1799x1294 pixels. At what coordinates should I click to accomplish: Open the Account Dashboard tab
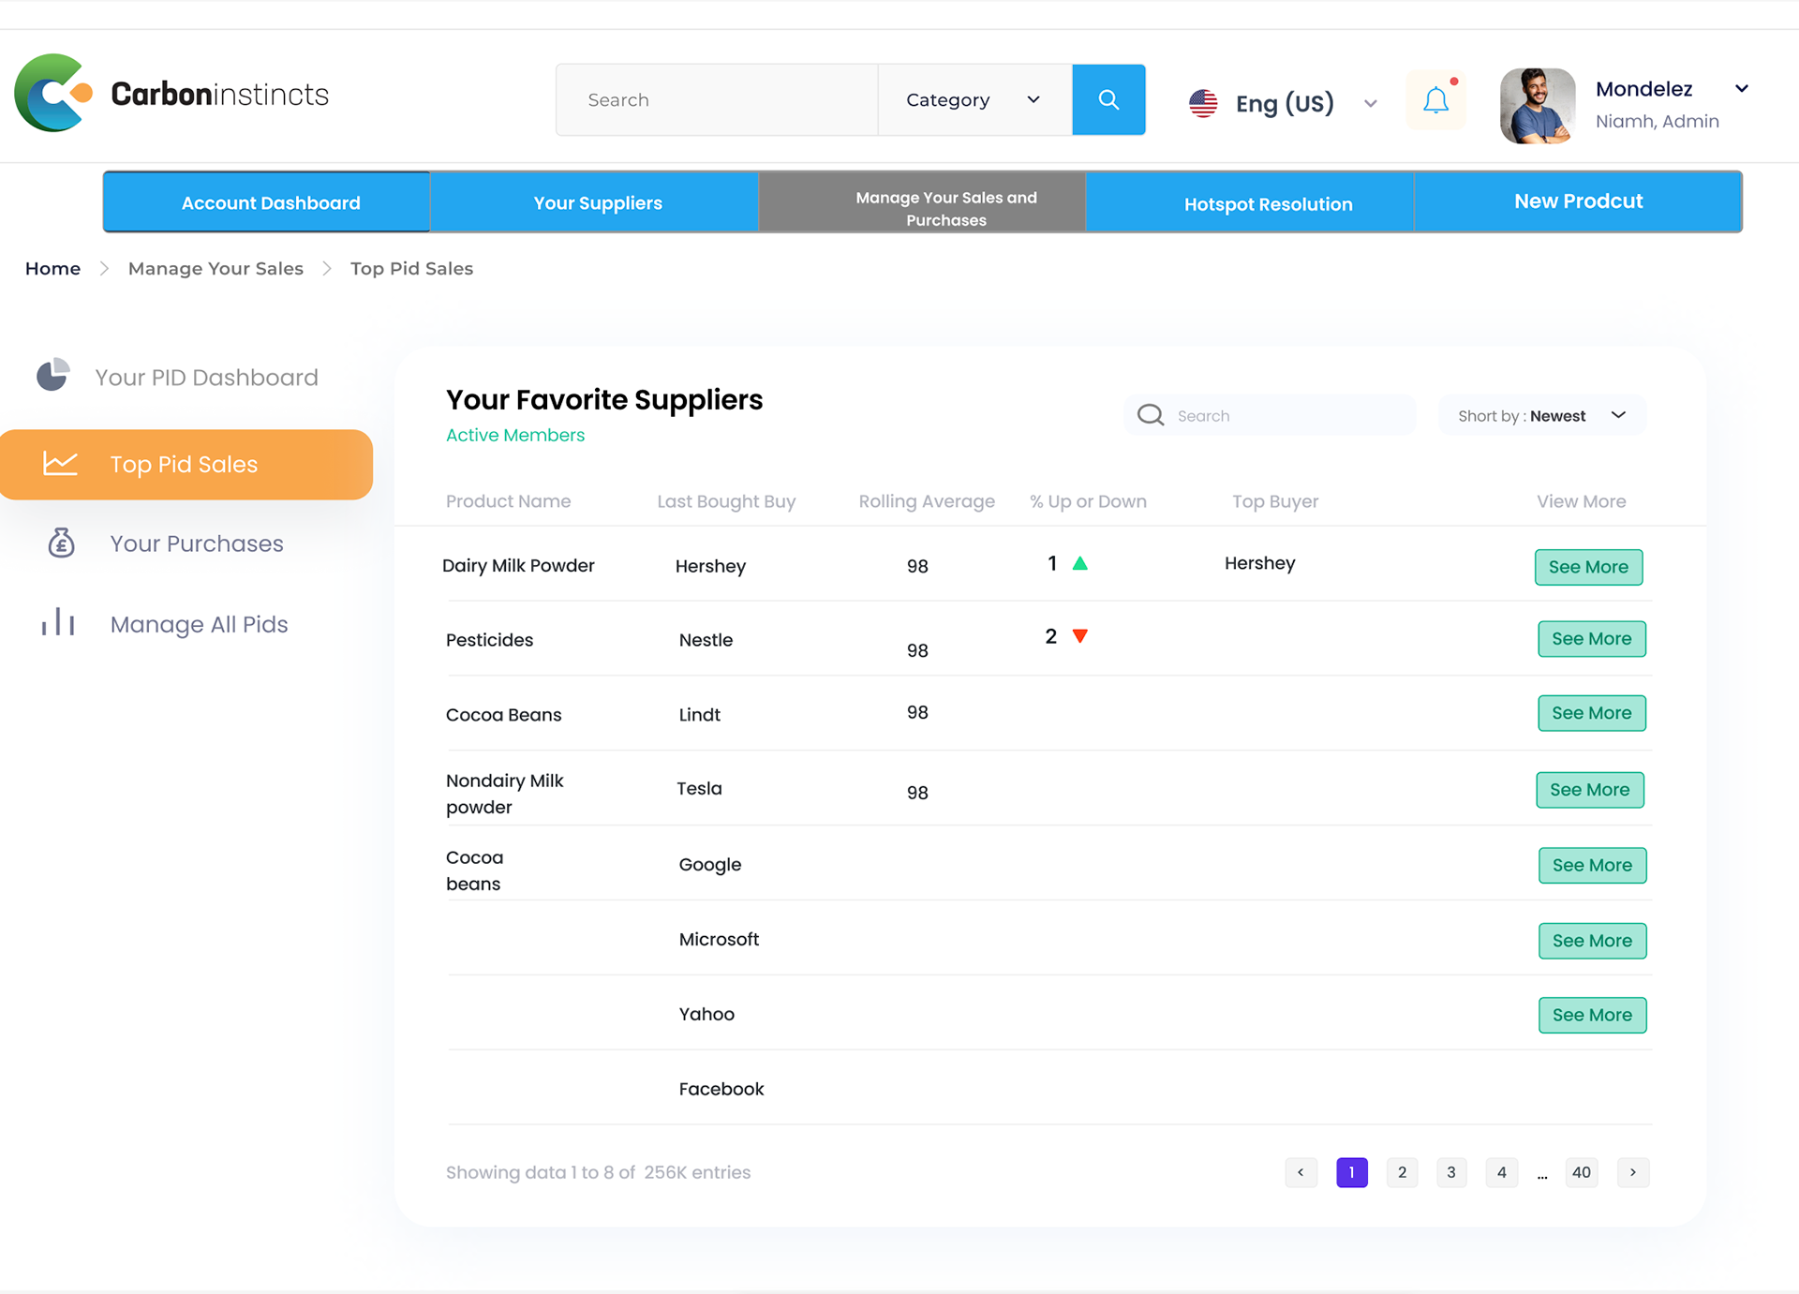[267, 202]
